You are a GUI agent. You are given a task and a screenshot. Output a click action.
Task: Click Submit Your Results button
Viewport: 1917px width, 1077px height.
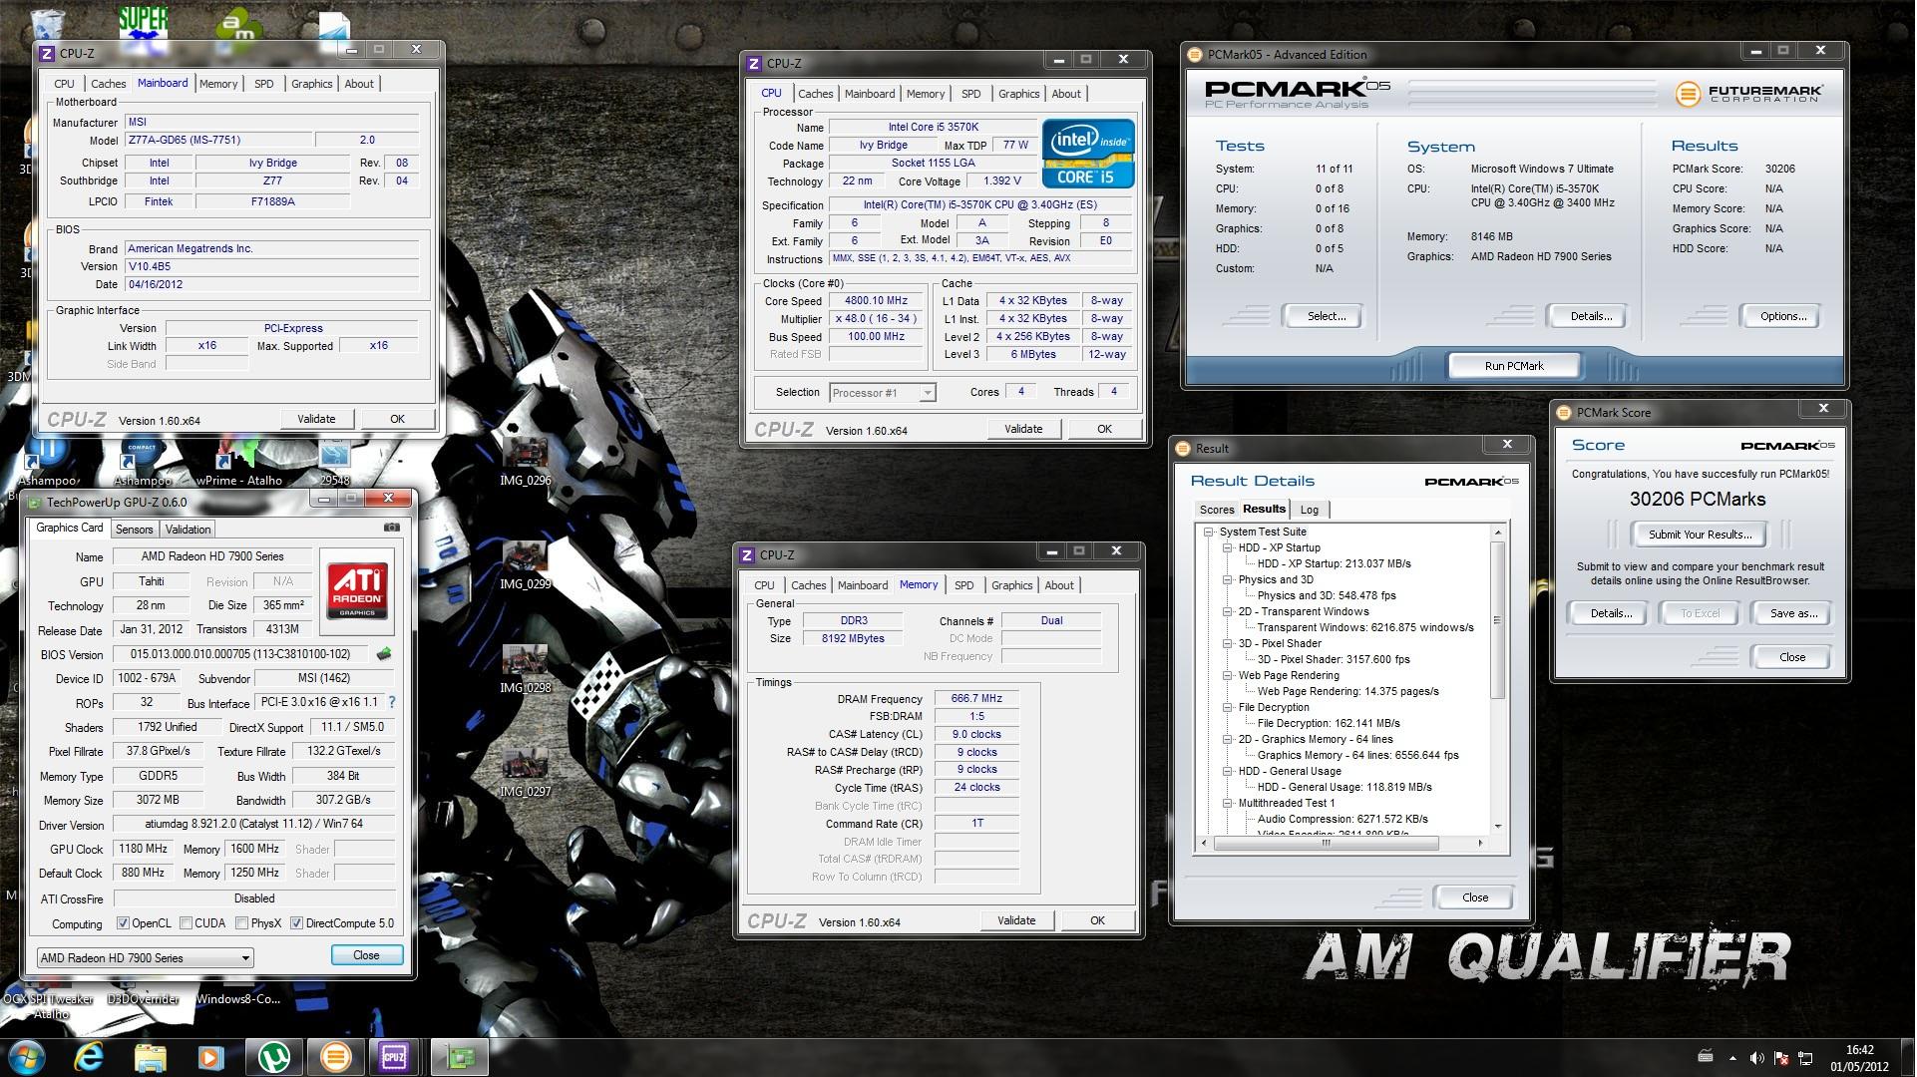(1700, 535)
